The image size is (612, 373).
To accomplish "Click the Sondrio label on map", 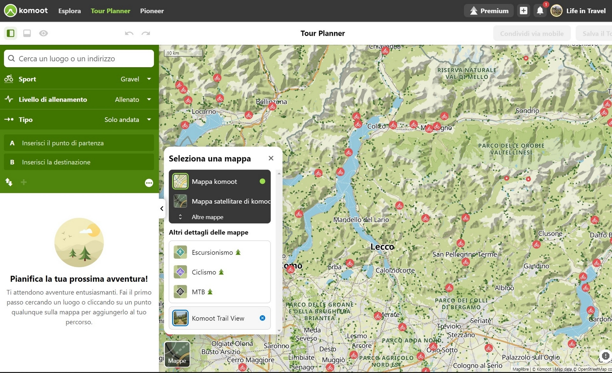I will point(527,111).
